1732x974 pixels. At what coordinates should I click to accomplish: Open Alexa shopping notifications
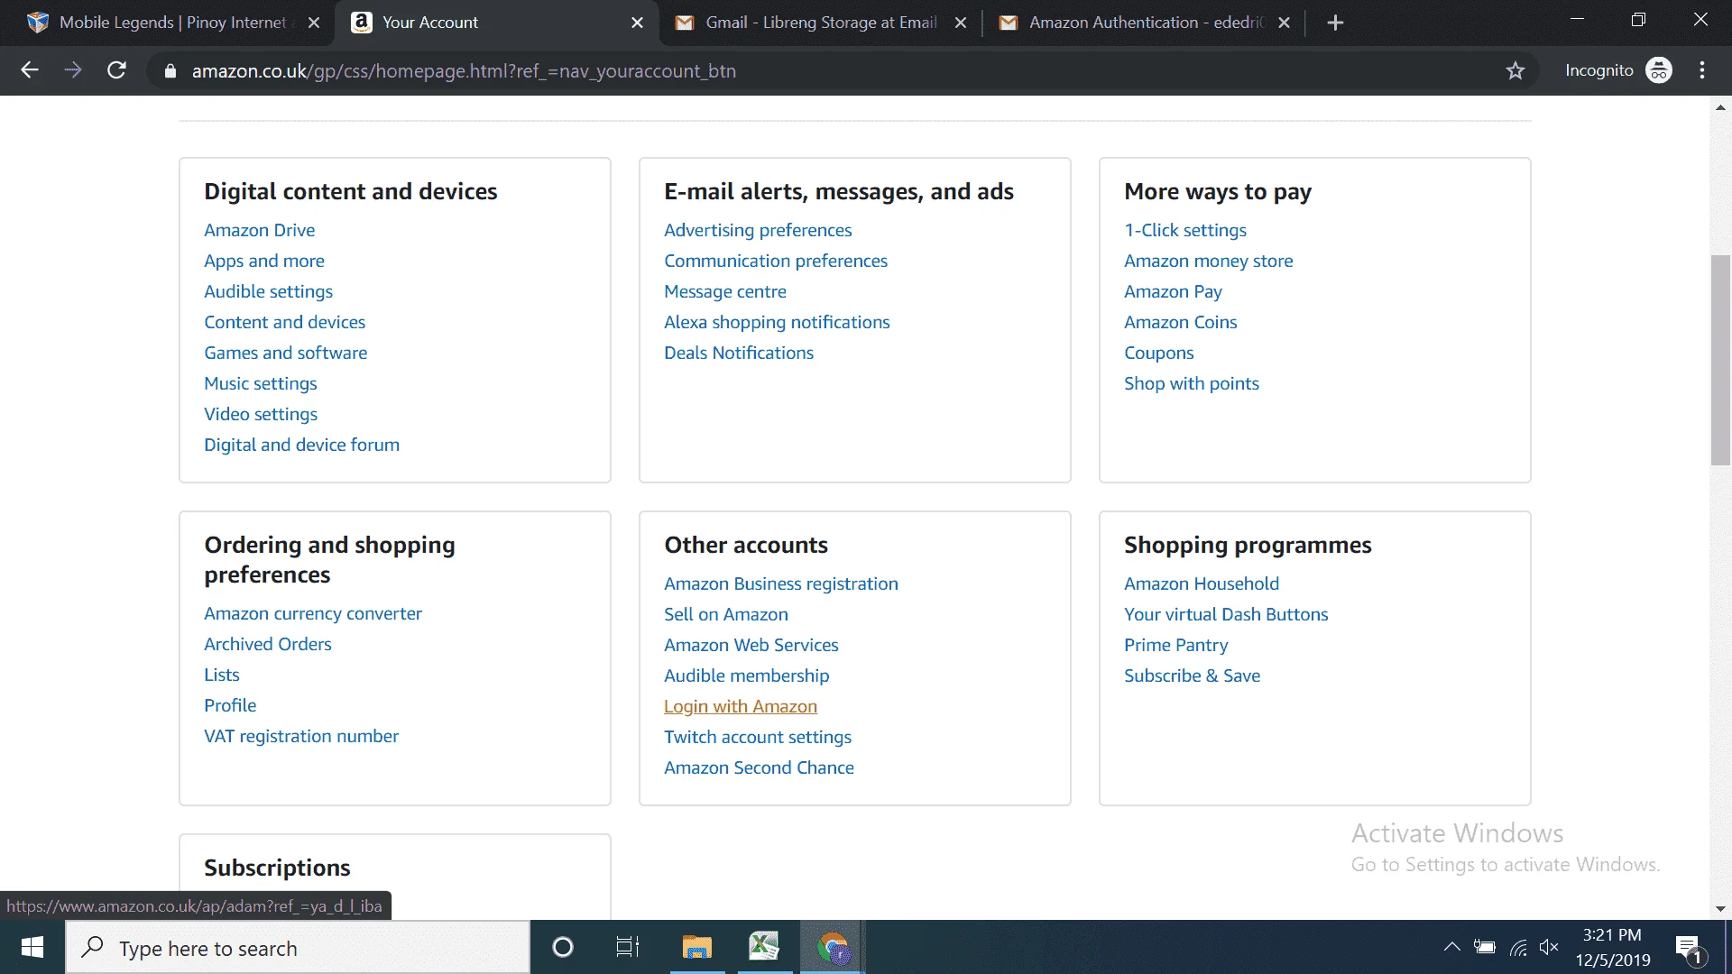coord(777,322)
